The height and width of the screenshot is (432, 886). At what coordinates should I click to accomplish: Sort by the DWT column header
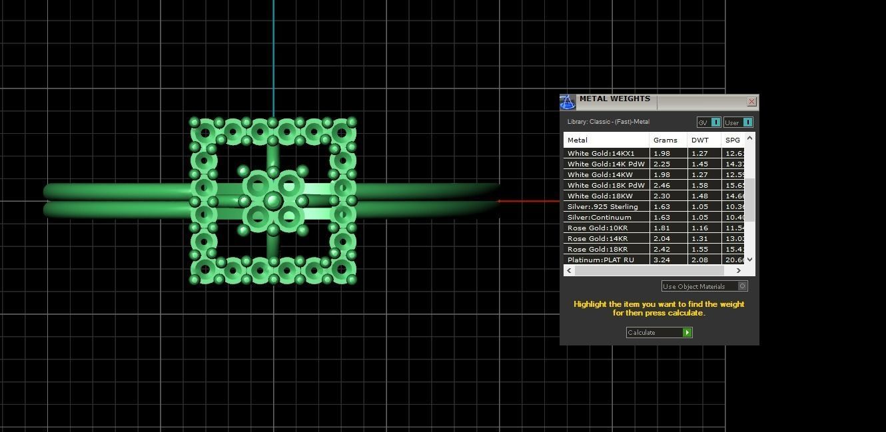(x=704, y=140)
